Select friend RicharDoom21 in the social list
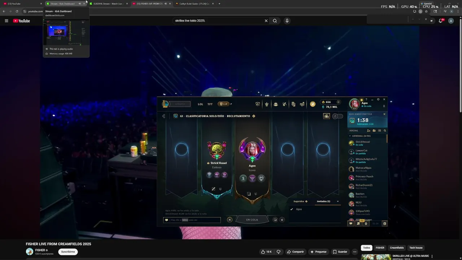This screenshot has width=462, height=260. [x=367, y=186]
